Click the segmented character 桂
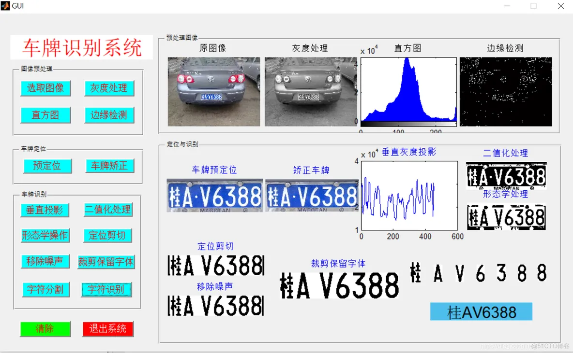The image size is (573, 353). (416, 272)
